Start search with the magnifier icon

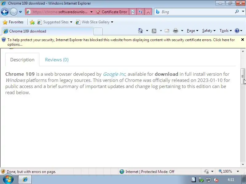click(237, 12)
